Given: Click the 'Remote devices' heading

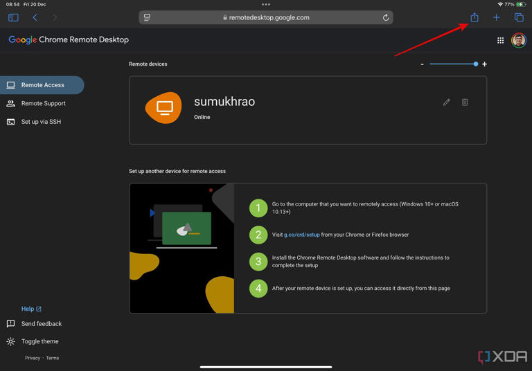Looking at the screenshot, I should [x=148, y=64].
